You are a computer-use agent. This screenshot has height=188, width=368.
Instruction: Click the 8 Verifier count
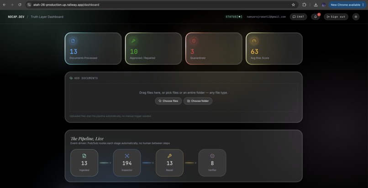tap(212, 163)
